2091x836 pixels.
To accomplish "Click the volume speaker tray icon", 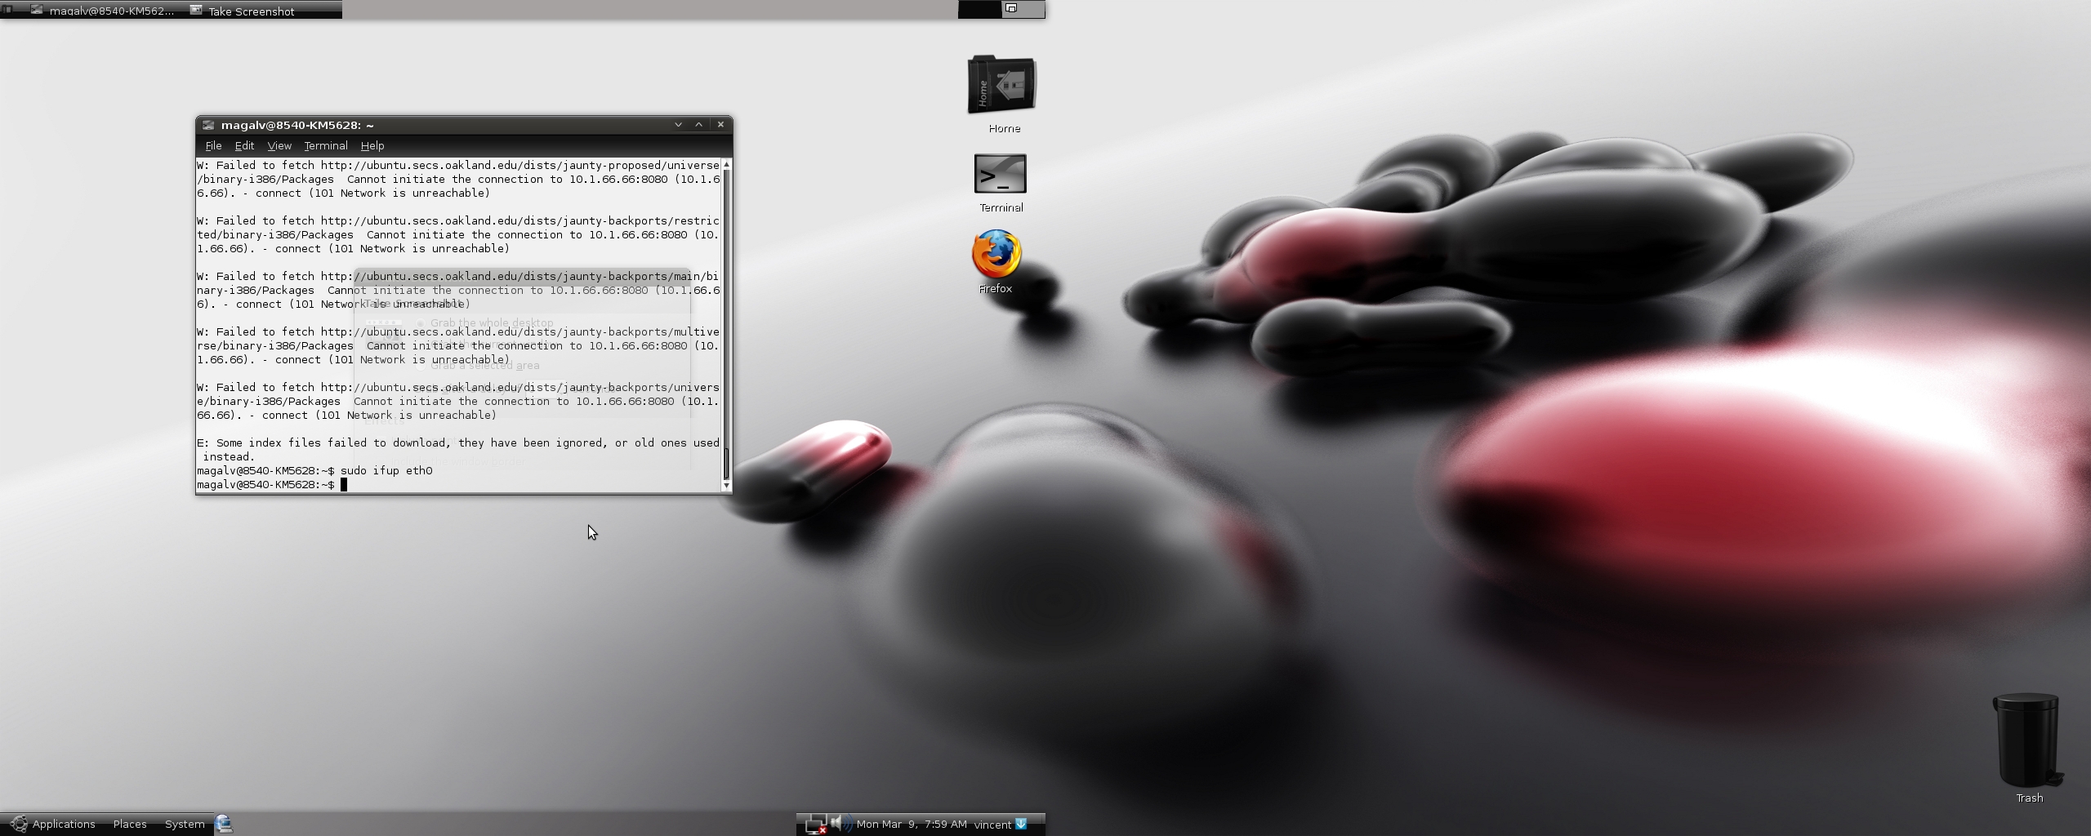I will pyautogui.click(x=838, y=824).
